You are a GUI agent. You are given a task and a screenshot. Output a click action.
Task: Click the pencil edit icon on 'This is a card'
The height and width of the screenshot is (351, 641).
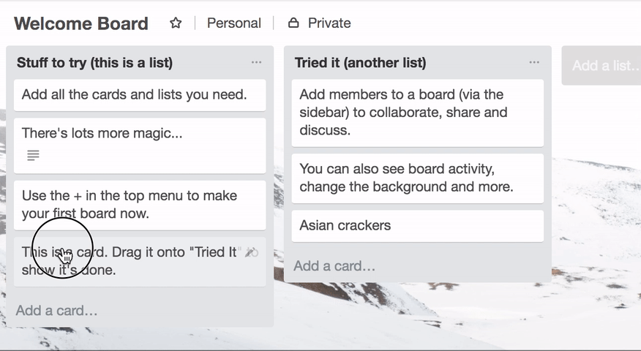click(x=250, y=252)
